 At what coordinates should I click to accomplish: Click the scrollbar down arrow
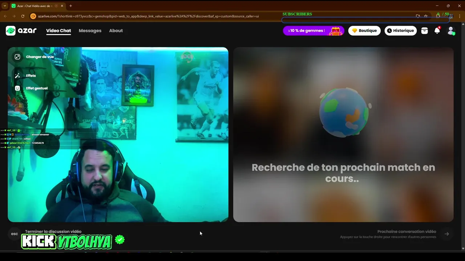pyautogui.click(x=463, y=248)
